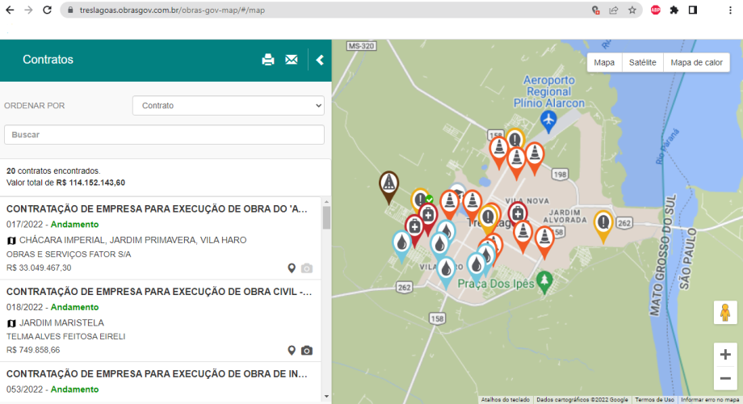Open the Ordenar Por dropdown

(x=229, y=105)
